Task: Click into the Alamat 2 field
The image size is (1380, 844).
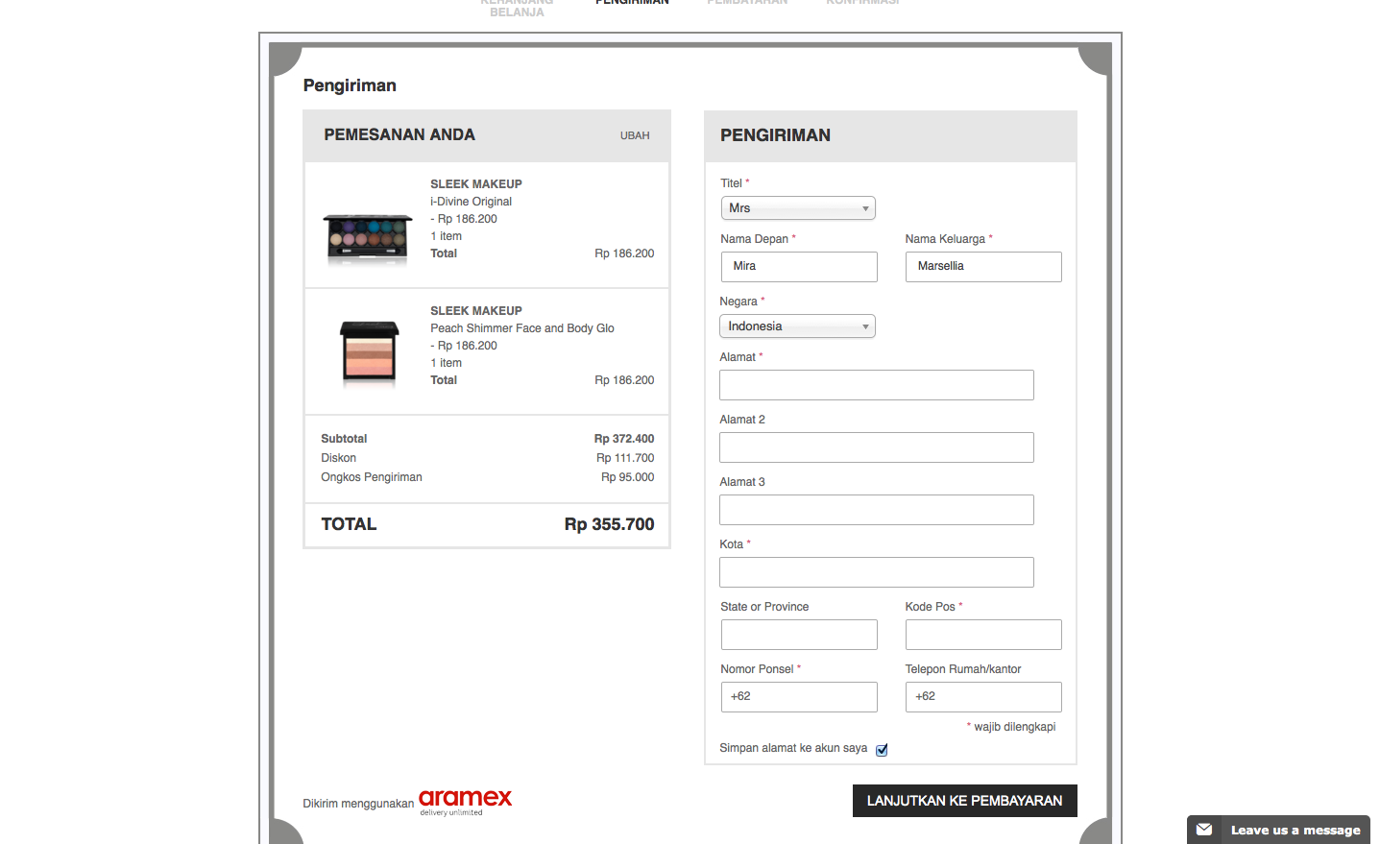Action: [x=876, y=447]
